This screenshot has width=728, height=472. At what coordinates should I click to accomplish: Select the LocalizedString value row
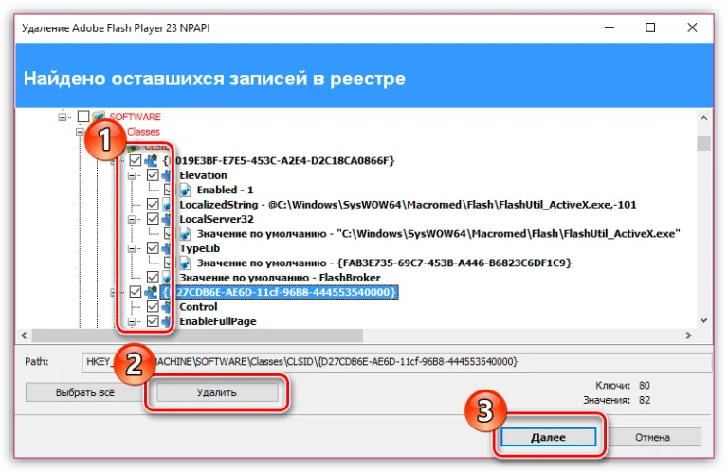[x=408, y=205]
